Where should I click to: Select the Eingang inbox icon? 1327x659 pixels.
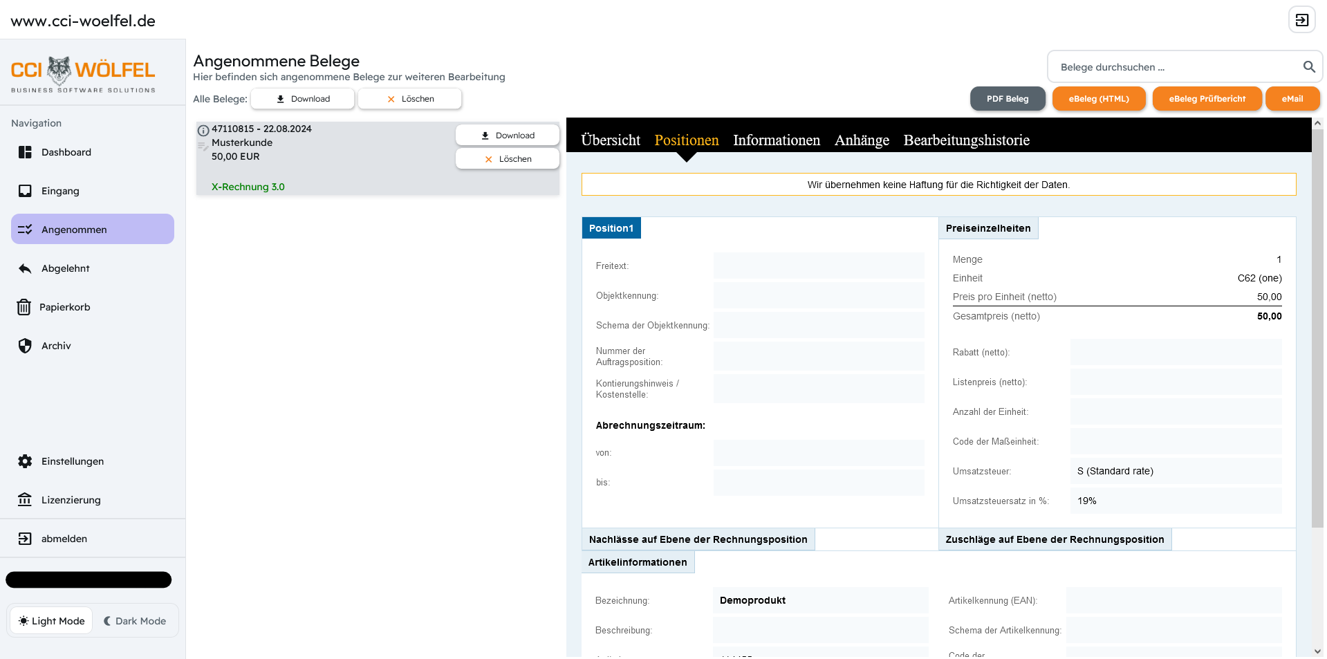click(26, 191)
